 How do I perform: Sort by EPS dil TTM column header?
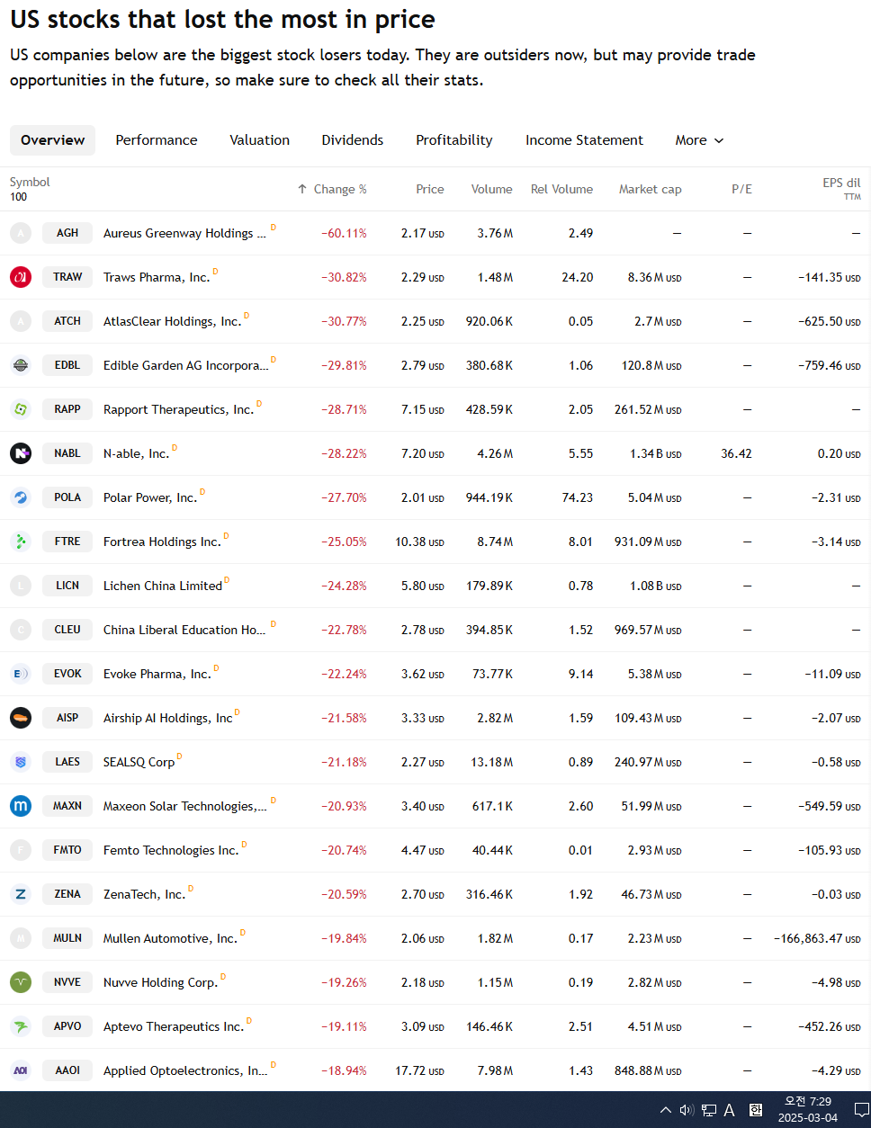tap(841, 188)
